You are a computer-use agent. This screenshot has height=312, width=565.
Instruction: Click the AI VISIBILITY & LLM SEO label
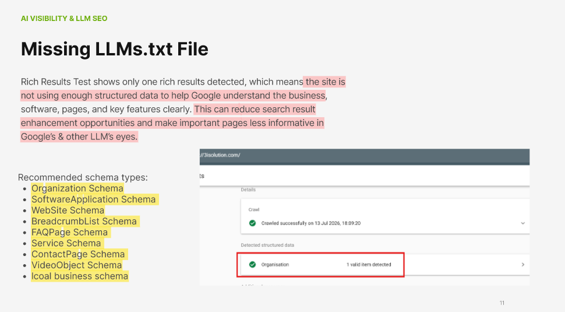tap(64, 19)
